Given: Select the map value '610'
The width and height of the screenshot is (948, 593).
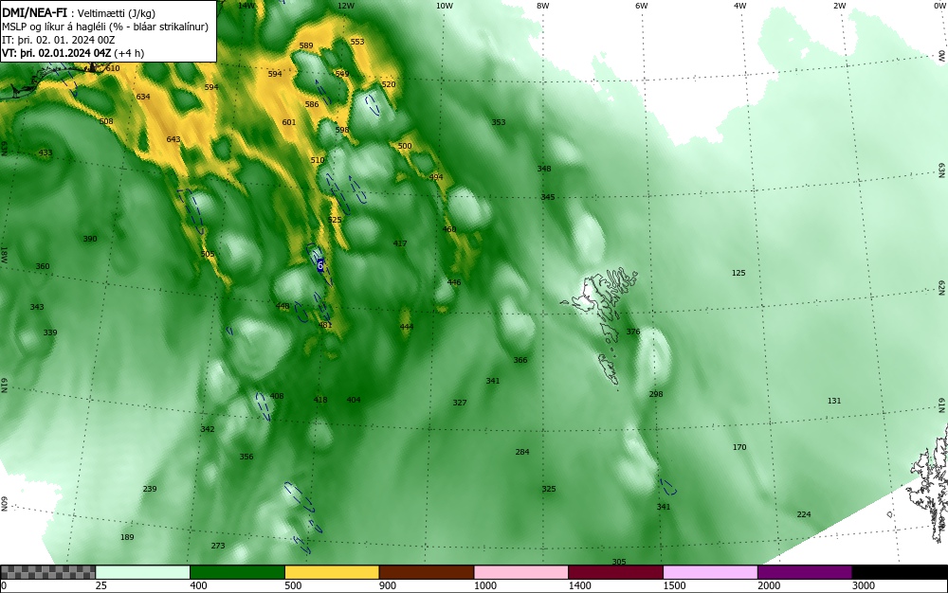Looking at the screenshot, I should pos(113,68).
